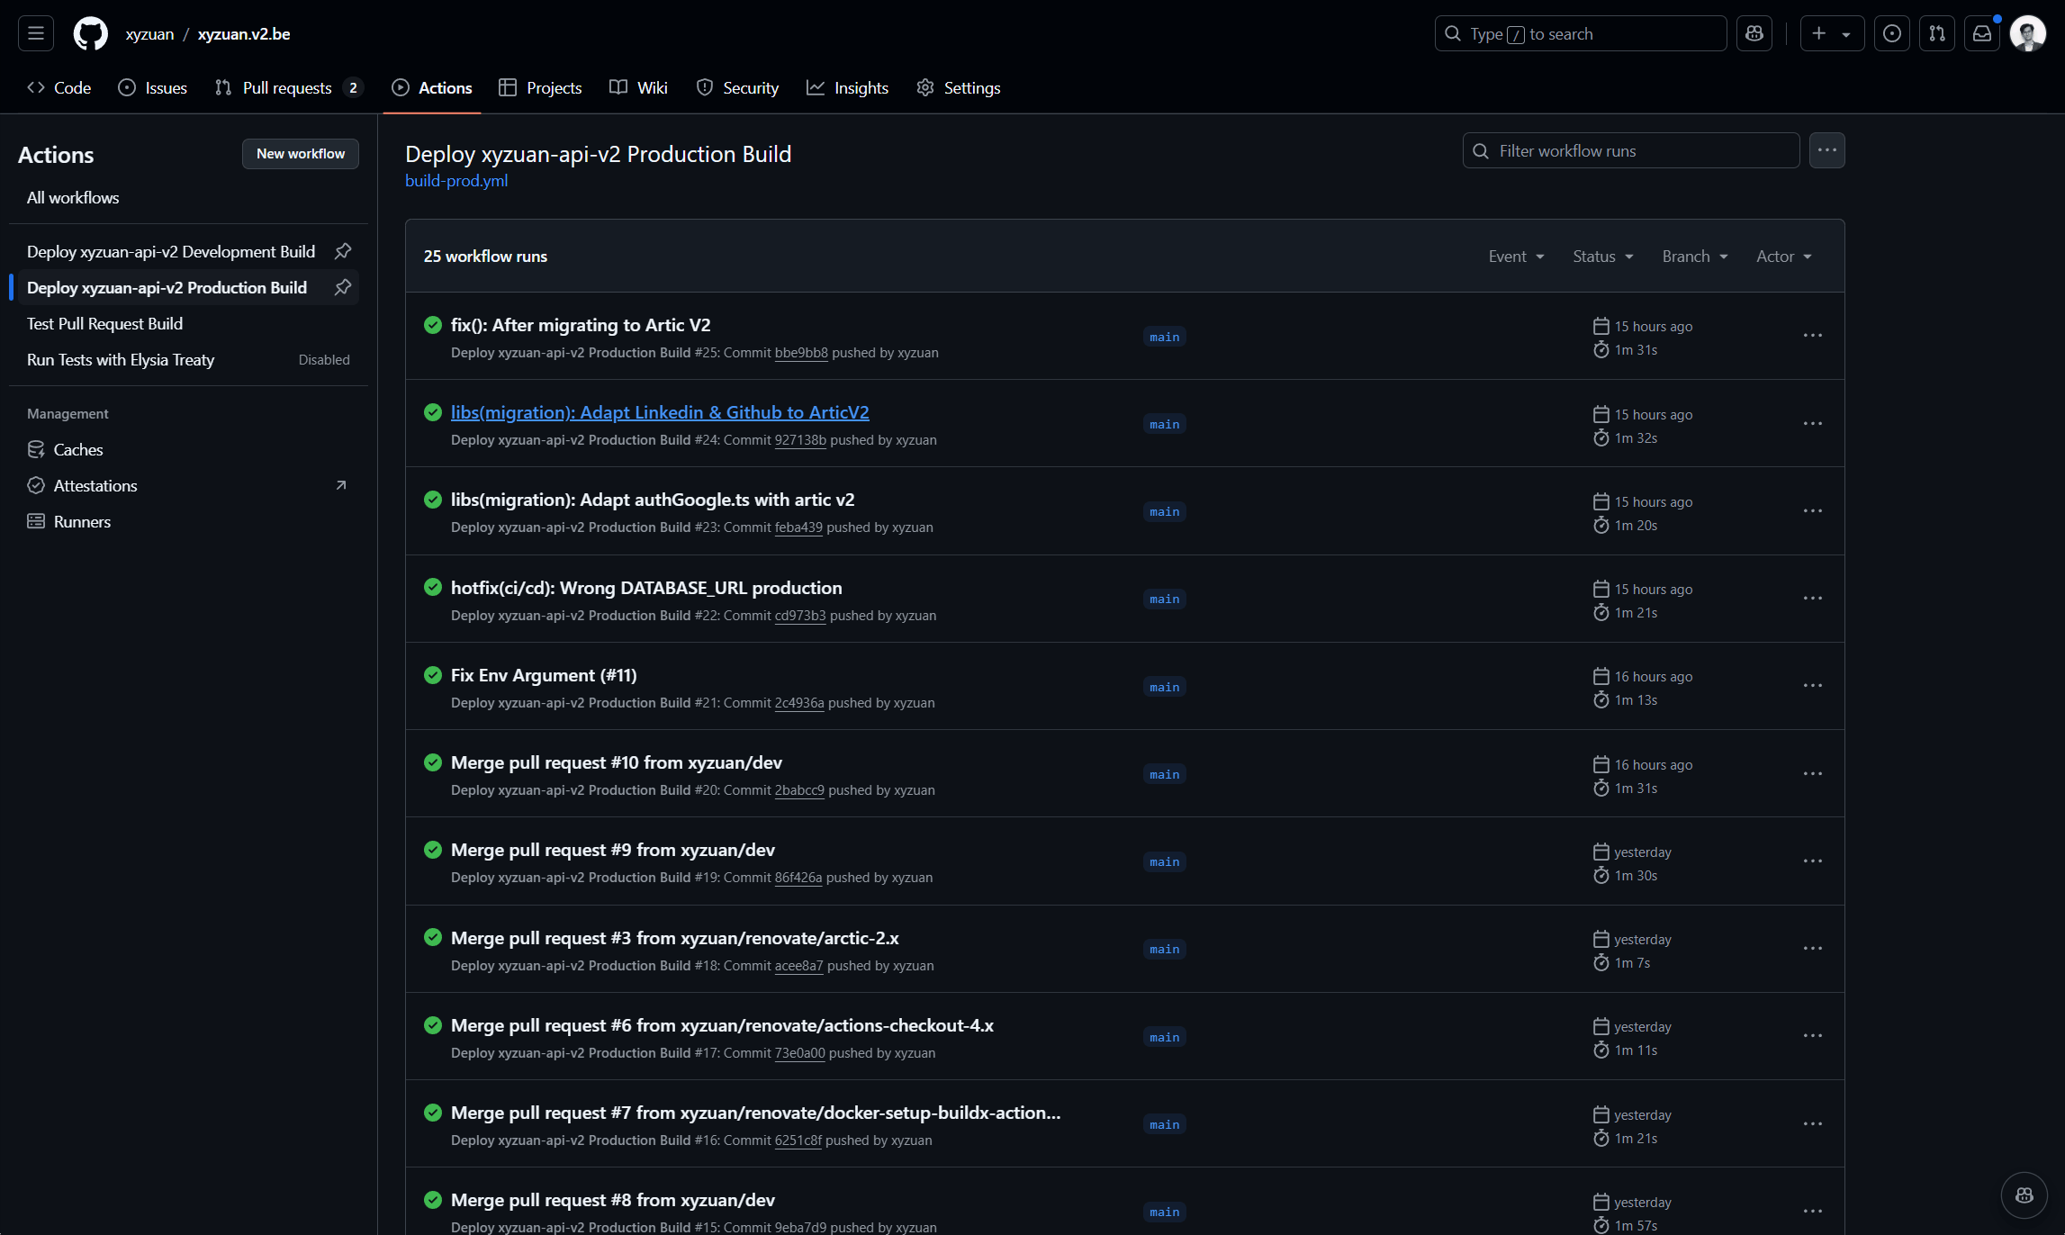The image size is (2065, 1235).
Task: Open the create new plus dropdown
Action: 1831,33
